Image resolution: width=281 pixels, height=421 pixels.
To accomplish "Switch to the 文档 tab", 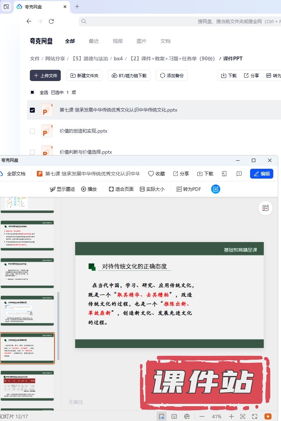I will (165, 41).
